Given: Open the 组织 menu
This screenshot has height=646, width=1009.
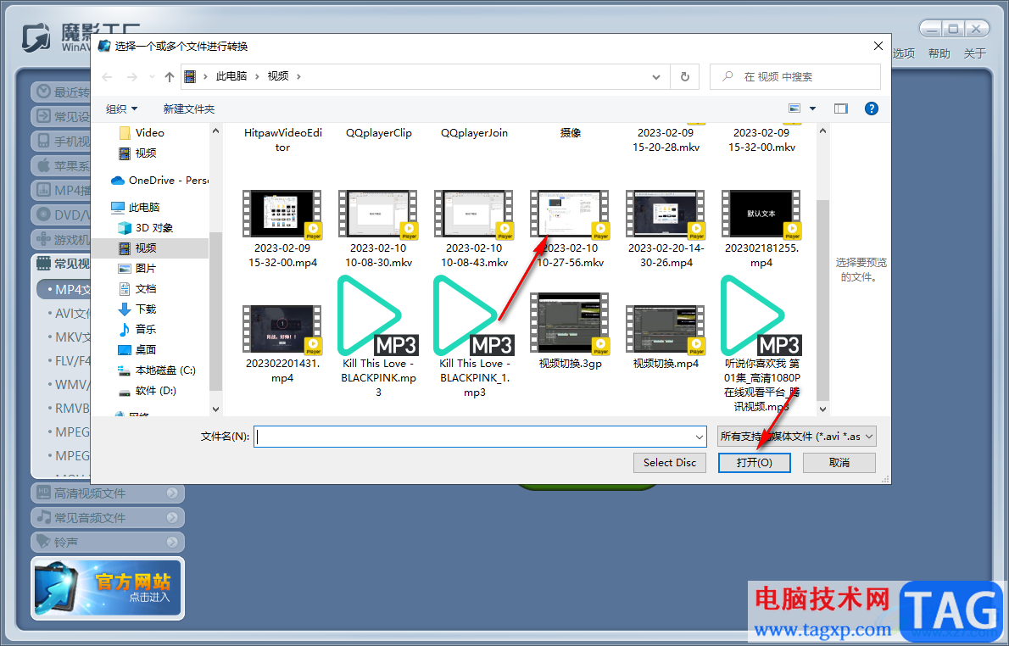Looking at the screenshot, I should 121,109.
